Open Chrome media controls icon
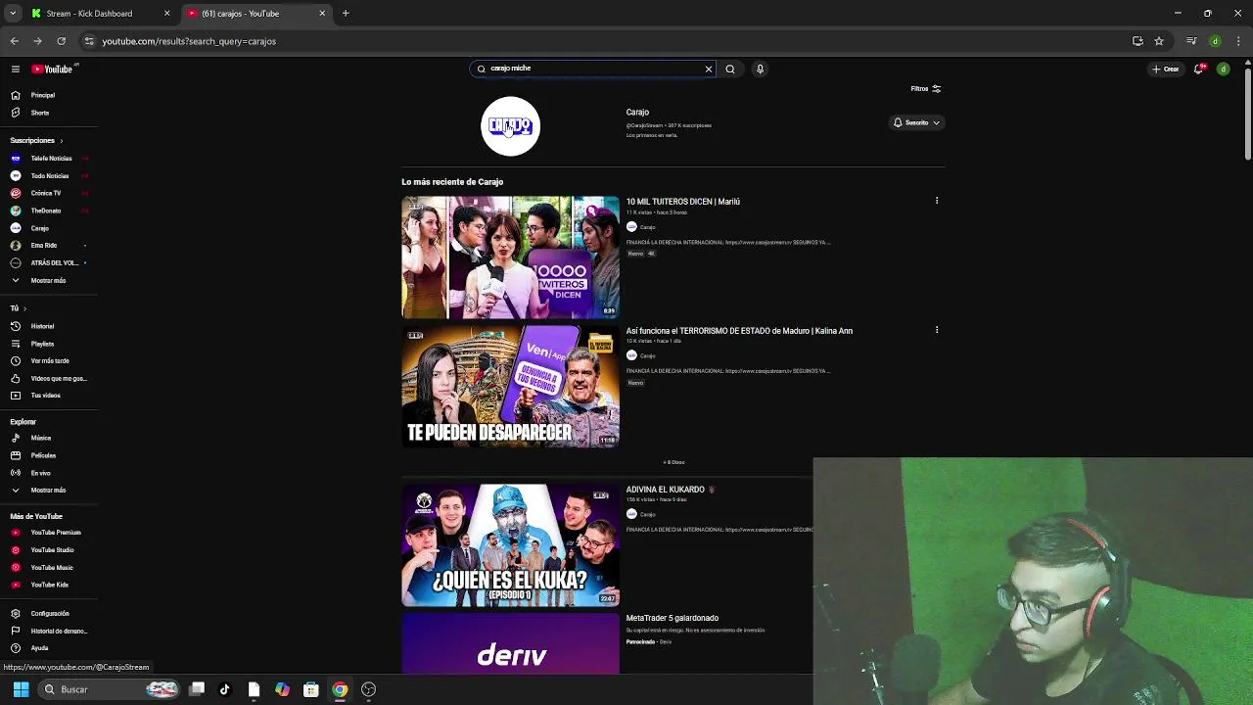Viewport: 1253px width, 705px height. click(x=1191, y=41)
